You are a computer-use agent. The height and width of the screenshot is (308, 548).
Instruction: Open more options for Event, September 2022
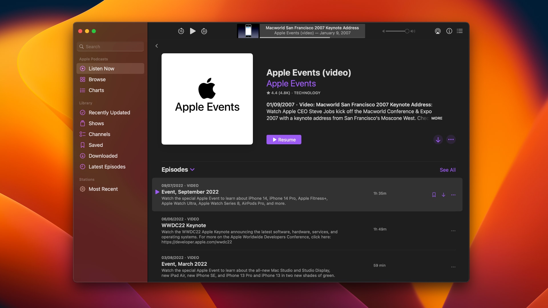[453, 195]
